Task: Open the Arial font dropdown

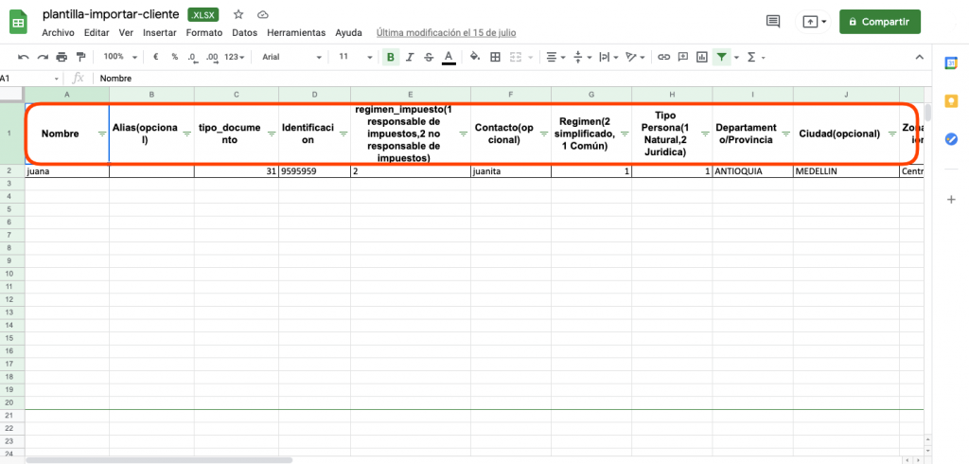Action: (291, 57)
